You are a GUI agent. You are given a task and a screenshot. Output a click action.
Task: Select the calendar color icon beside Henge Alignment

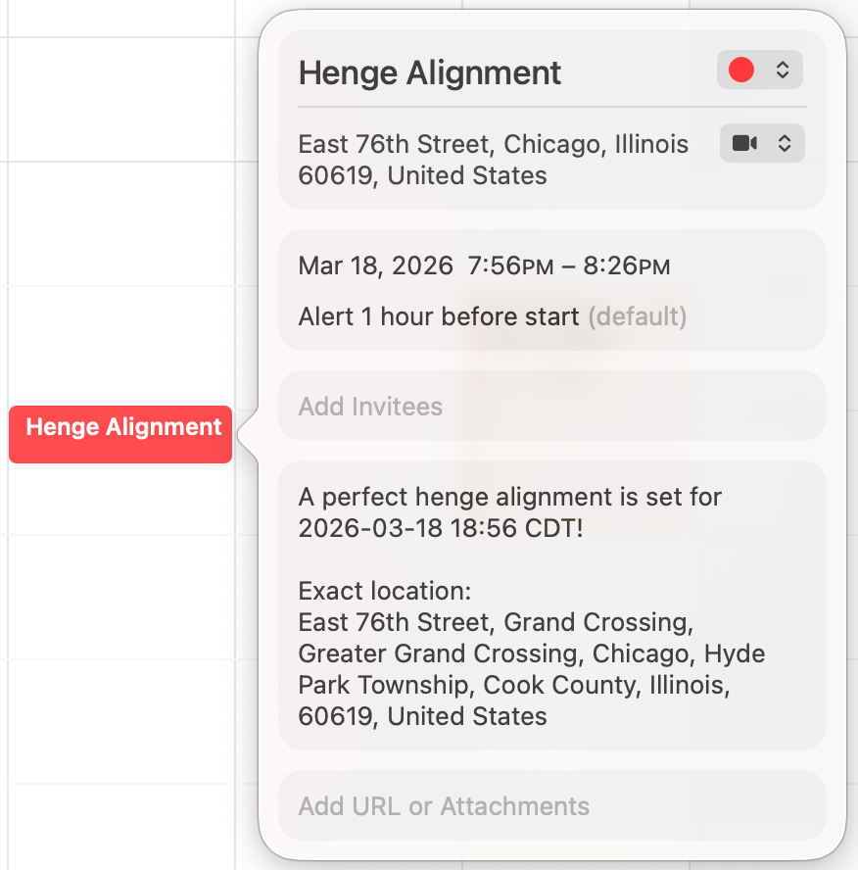741,70
